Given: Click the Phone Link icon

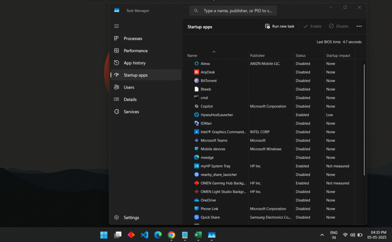Looking at the screenshot, I should 196,208.
